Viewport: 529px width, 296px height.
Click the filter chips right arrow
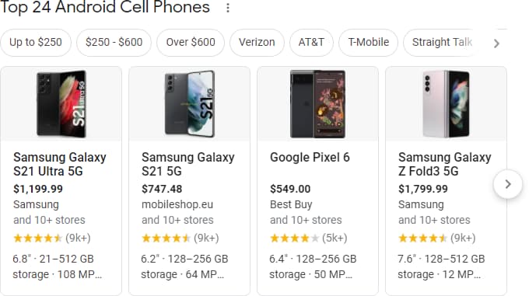click(x=496, y=44)
